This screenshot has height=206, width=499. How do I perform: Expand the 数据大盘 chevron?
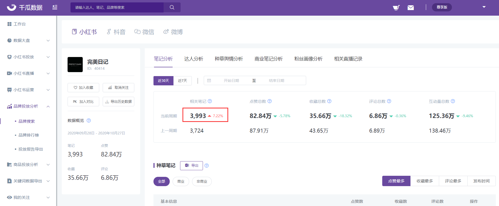click(48, 41)
